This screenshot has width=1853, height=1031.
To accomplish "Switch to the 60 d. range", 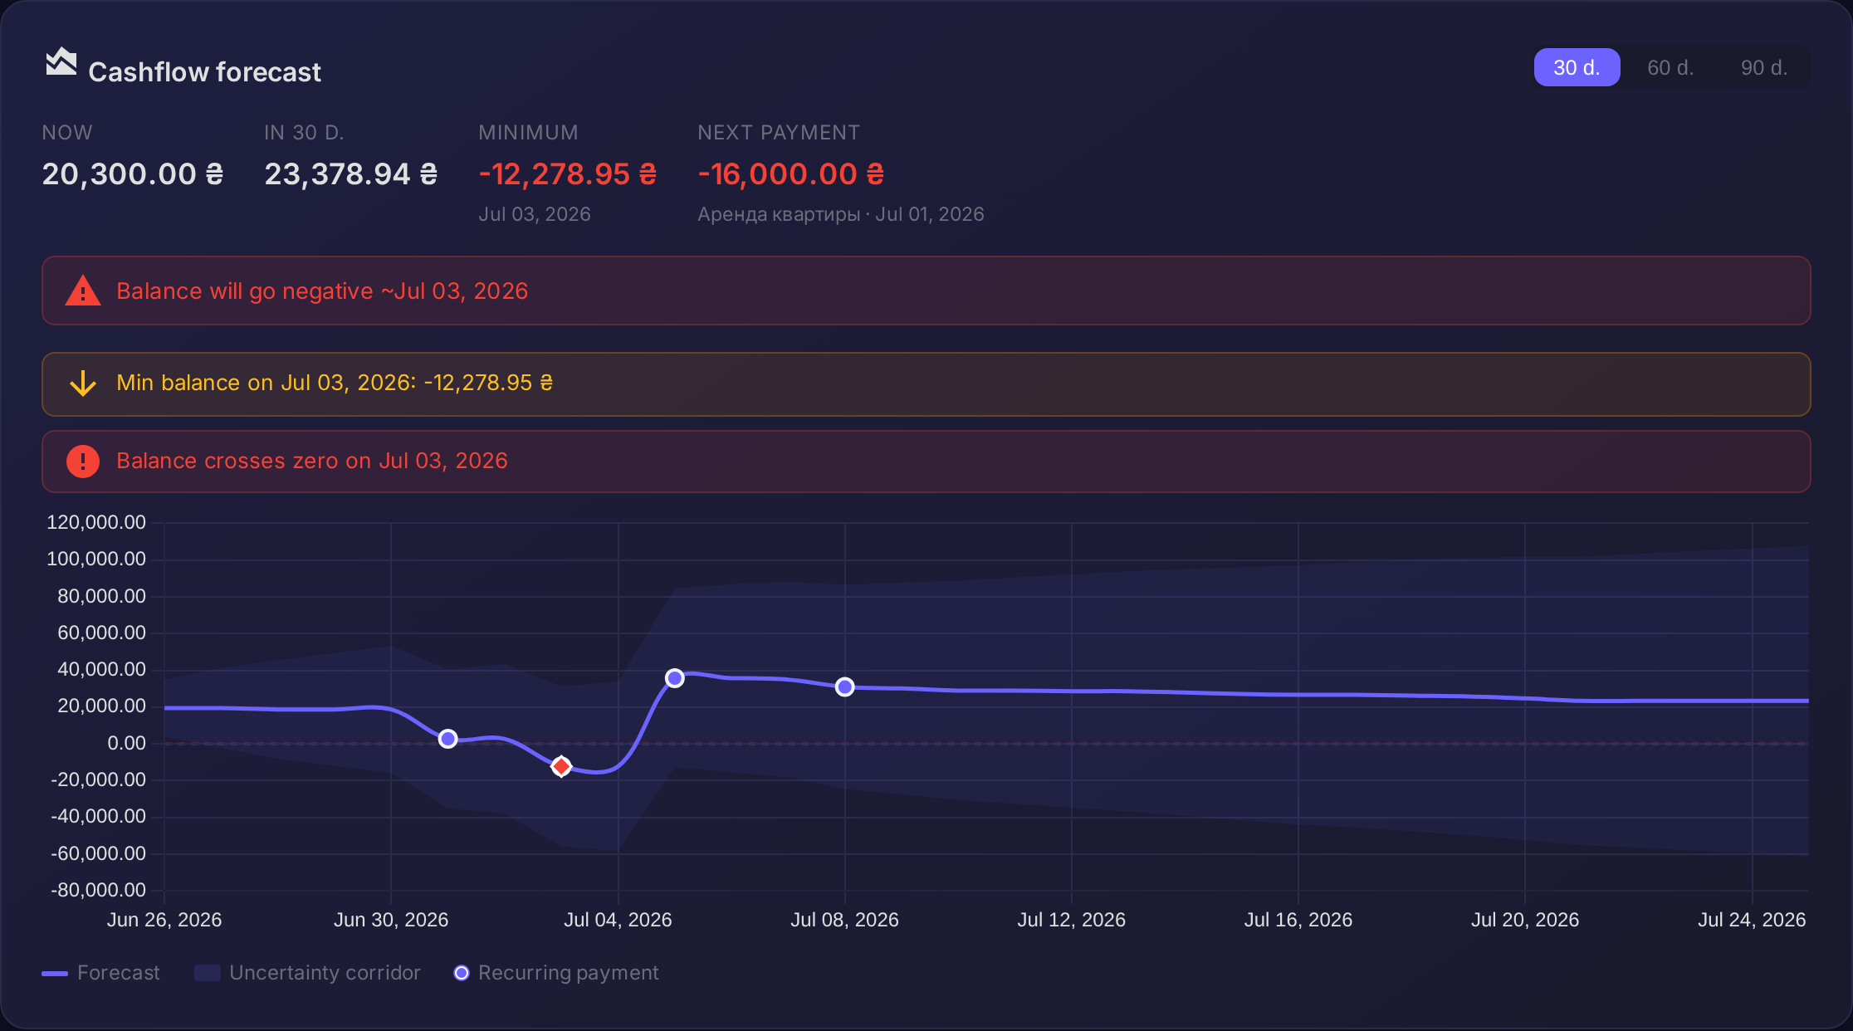I will pyautogui.click(x=1670, y=67).
